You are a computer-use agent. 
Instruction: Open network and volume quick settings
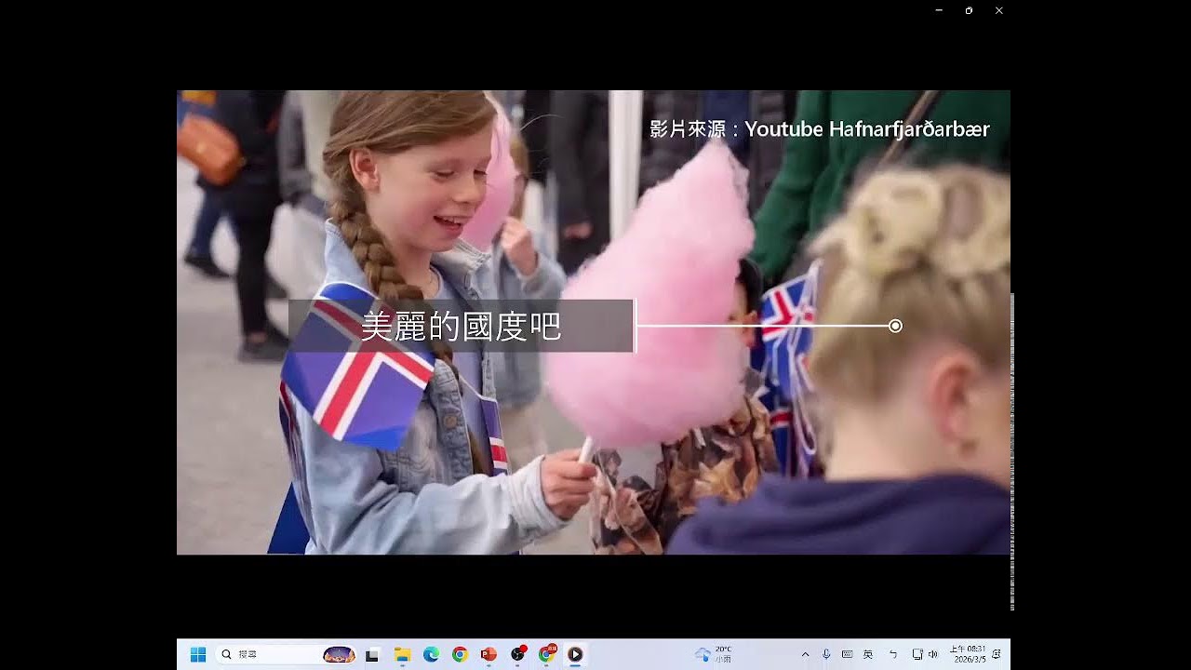pyautogui.click(x=925, y=654)
